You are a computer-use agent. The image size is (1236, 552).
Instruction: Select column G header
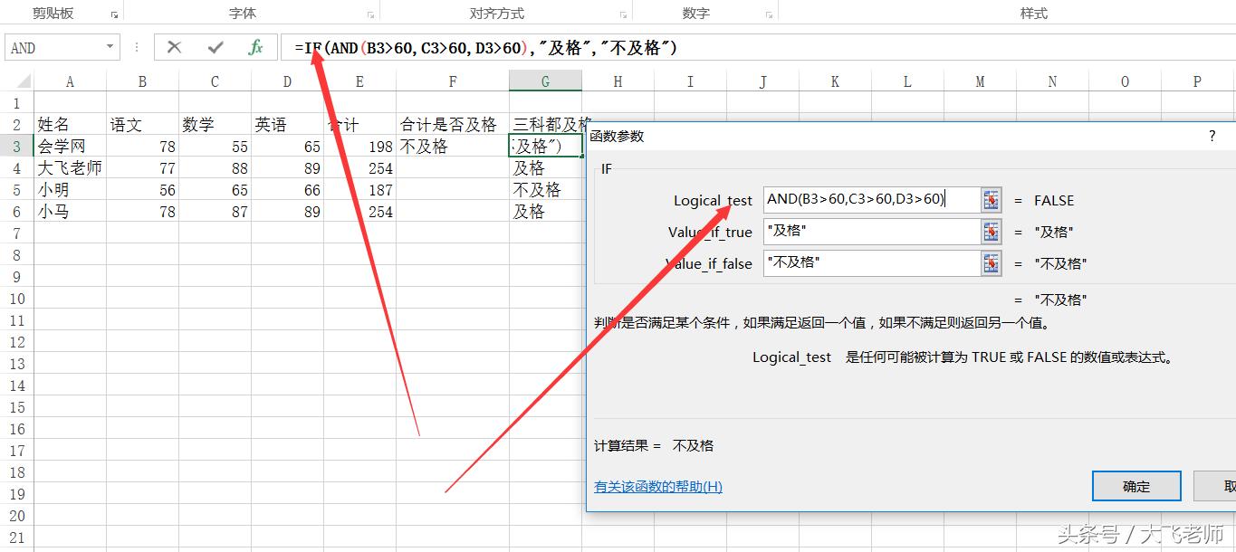tap(545, 81)
